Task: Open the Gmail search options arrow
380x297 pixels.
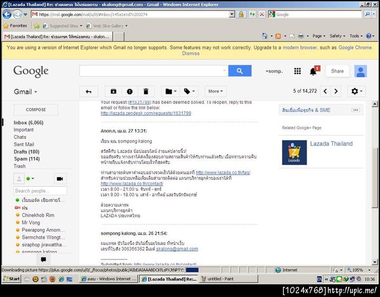Action: point(225,71)
